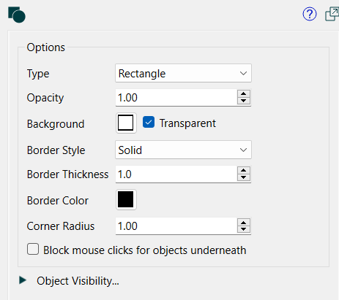Viewport: 339px width, 300px height.
Task: Open the Border Style dropdown showing Solid
Action: click(183, 150)
